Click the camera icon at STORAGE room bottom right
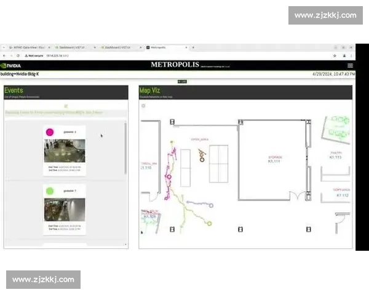 click(x=308, y=194)
